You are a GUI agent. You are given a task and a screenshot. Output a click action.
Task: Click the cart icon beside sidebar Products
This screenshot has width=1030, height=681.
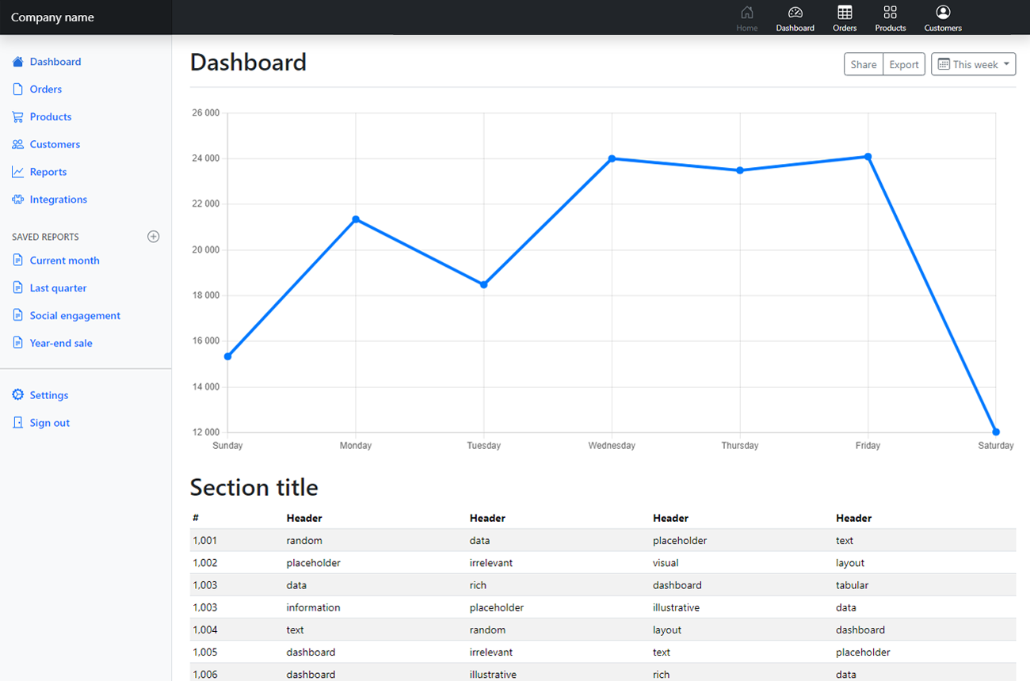[x=18, y=116]
